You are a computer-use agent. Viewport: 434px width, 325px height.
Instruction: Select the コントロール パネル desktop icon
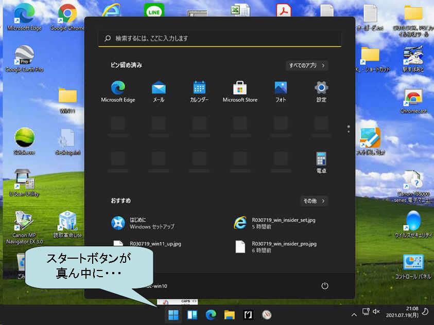point(413,267)
